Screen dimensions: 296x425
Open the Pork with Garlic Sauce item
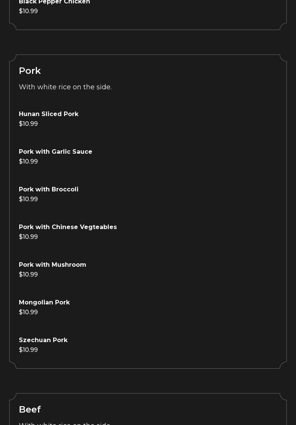click(x=55, y=152)
